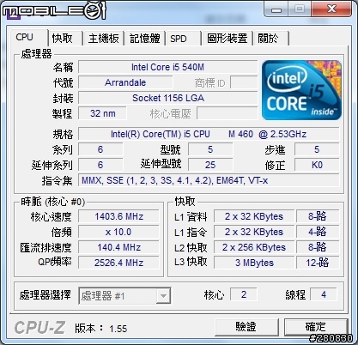Image resolution: width=358 pixels, height=345 pixels.
Task: Click the 確定 button
Action: pos(316,326)
